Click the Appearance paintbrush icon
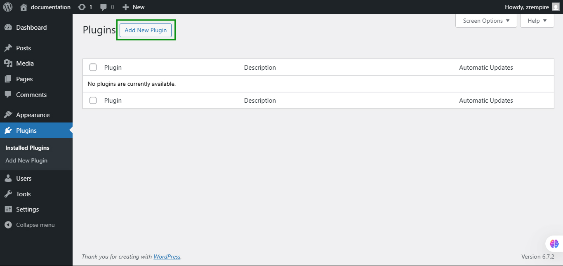 (8, 115)
